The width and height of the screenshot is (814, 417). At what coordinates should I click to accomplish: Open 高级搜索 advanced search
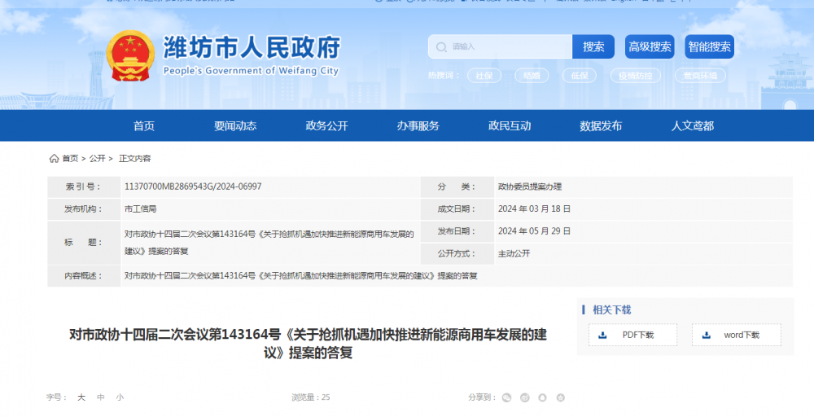(650, 46)
